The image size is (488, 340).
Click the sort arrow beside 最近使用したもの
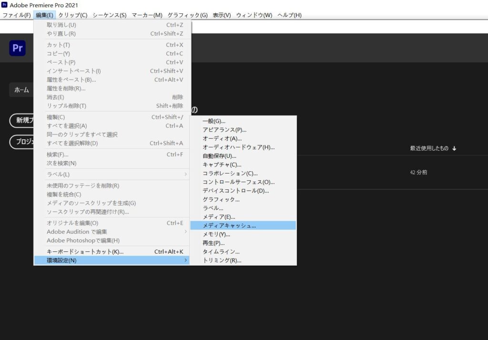click(x=454, y=148)
